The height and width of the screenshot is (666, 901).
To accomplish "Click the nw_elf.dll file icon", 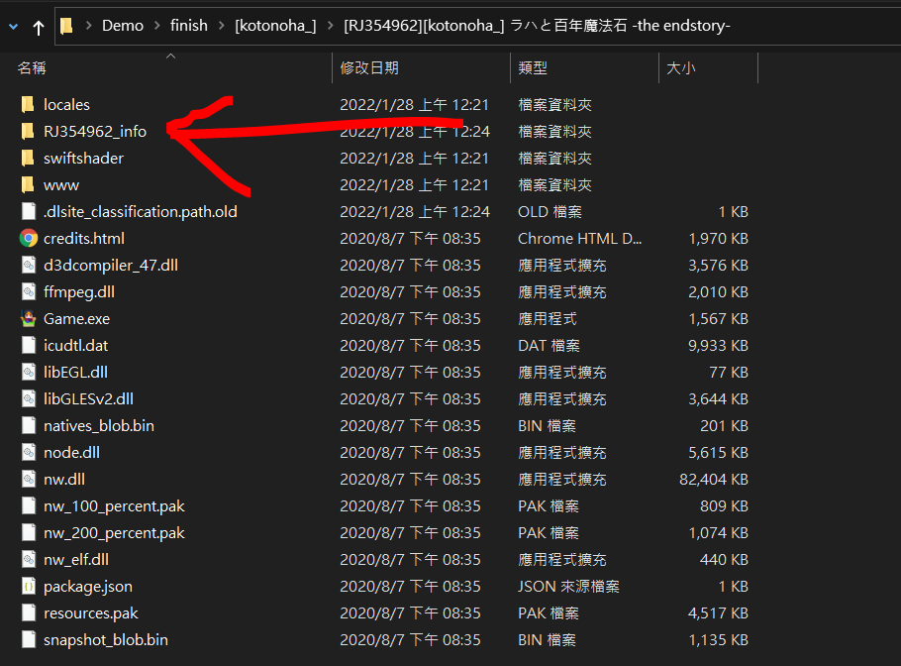I will click(x=28, y=559).
